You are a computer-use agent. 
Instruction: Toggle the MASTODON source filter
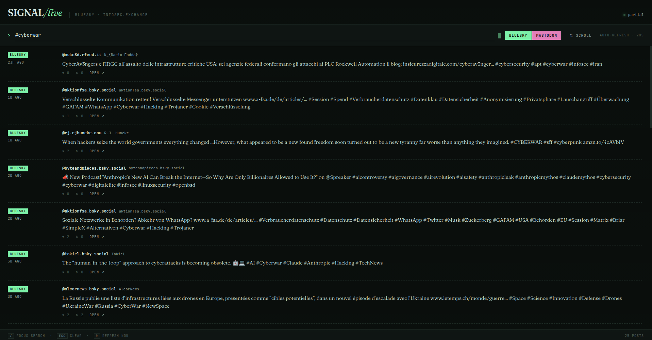click(547, 35)
